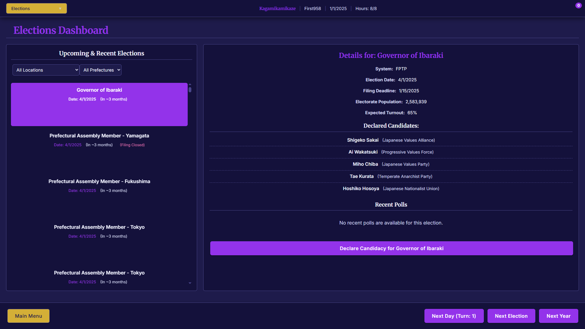
Task: Select Prefectural Assembly Member - Fukushima
Action: pyautogui.click(x=99, y=186)
